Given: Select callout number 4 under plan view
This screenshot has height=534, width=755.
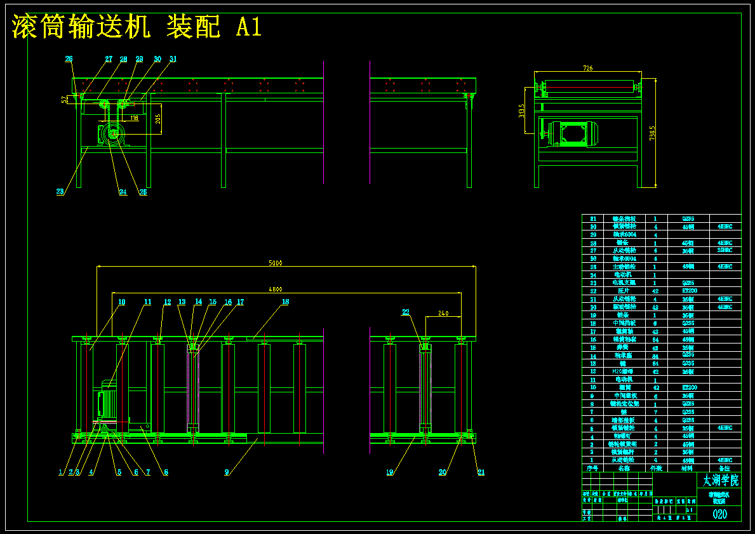Looking at the screenshot, I should pyautogui.click(x=91, y=472).
